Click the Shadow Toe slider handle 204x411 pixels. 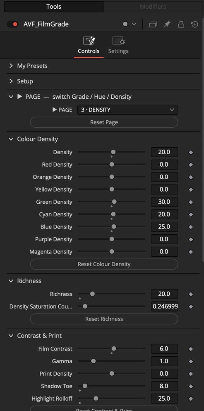coord(85,386)
